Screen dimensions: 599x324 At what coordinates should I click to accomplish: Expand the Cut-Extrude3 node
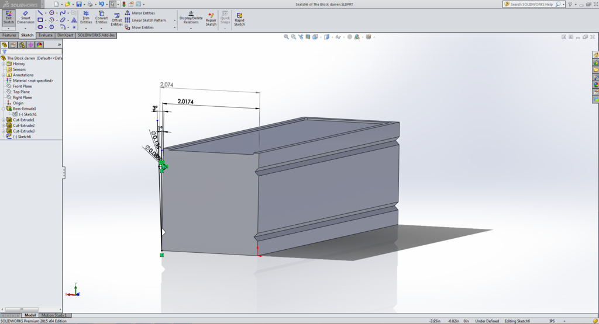(x=4, y=131)
